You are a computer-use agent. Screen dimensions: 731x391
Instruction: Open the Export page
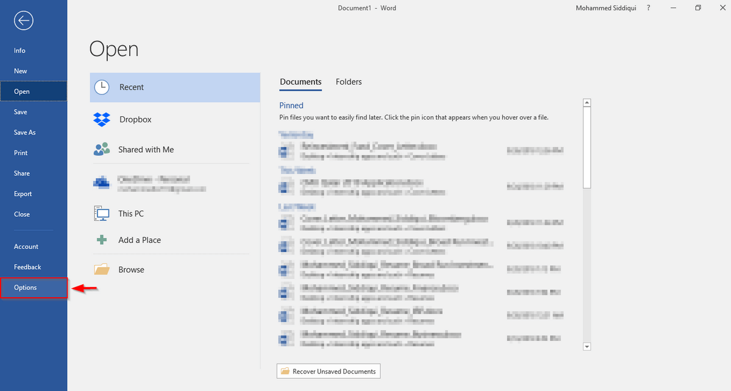point(34,194)
